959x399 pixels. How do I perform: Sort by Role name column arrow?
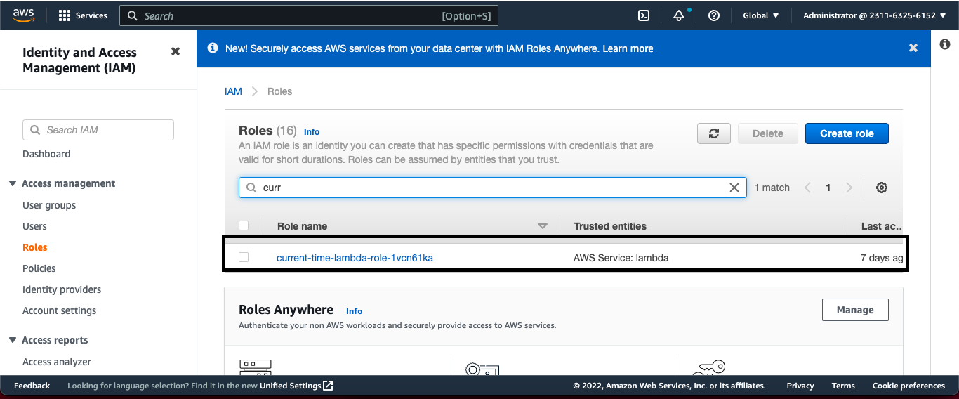[542, 226]
